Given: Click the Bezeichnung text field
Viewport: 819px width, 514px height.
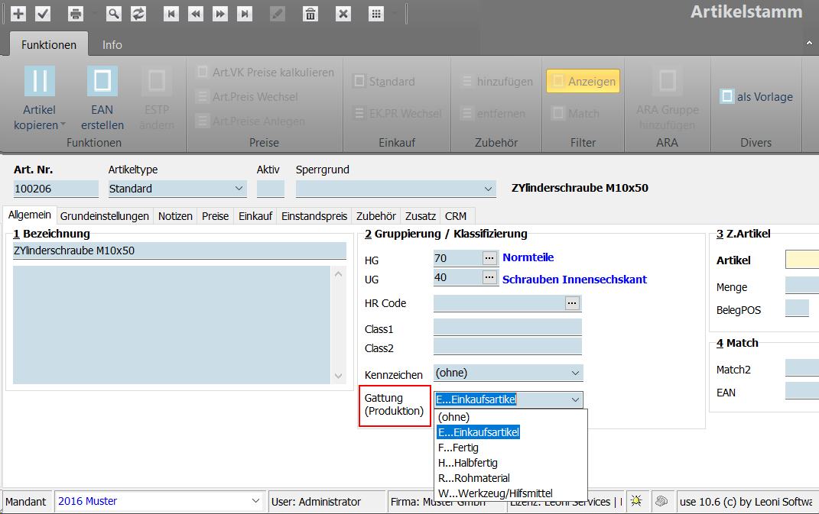Looking at the screenshot, I should click(179, 251).
